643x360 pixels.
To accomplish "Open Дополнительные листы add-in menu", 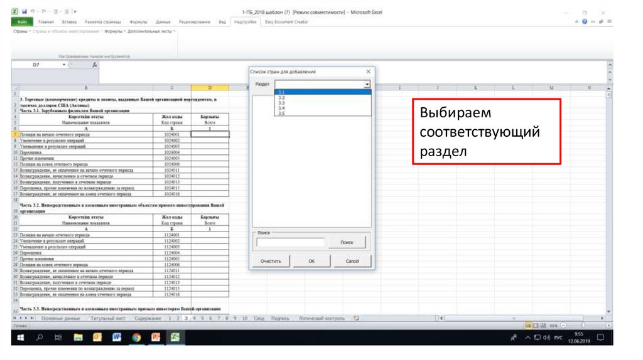I will [151, 31].
